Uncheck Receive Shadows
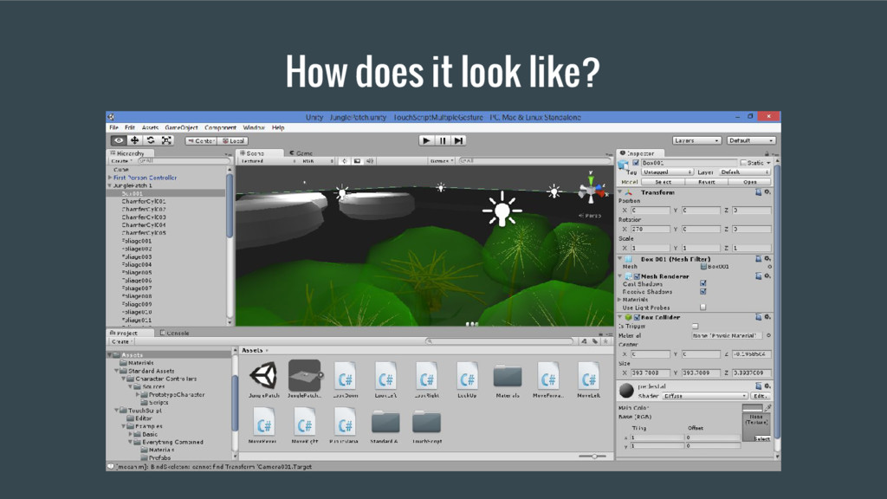 tap(703, 292)
